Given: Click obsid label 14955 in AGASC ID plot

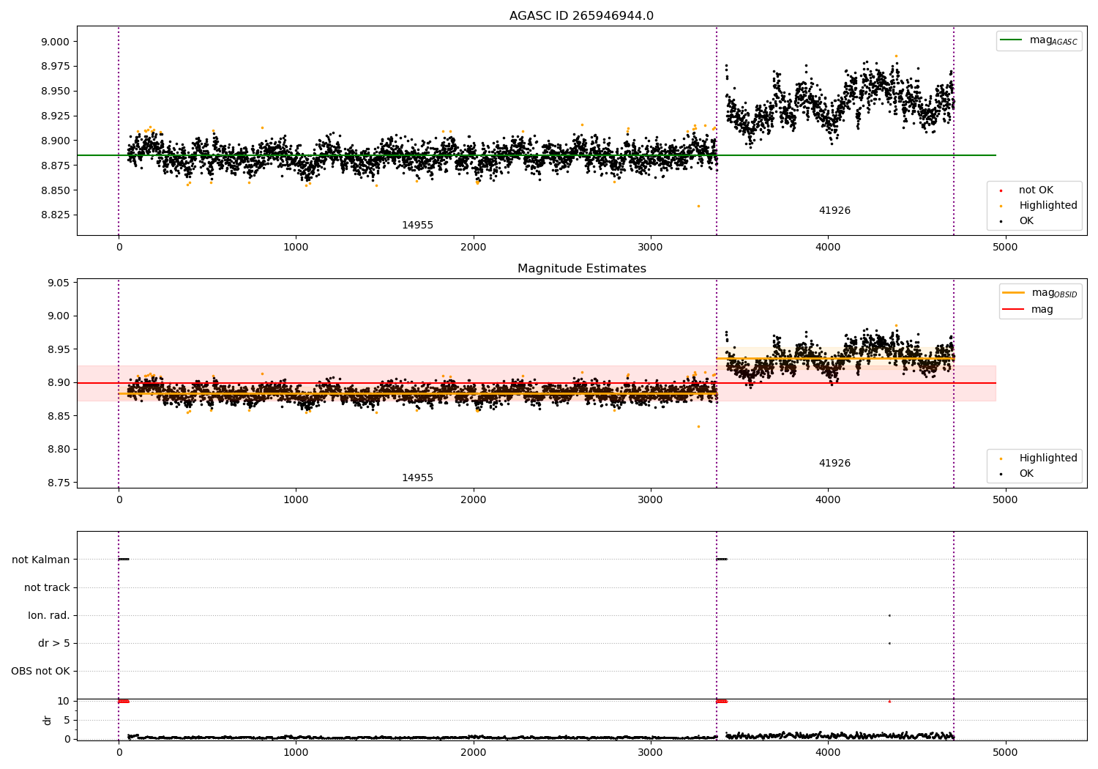Looking at the screenshot, I should click(x=417, y=226).
